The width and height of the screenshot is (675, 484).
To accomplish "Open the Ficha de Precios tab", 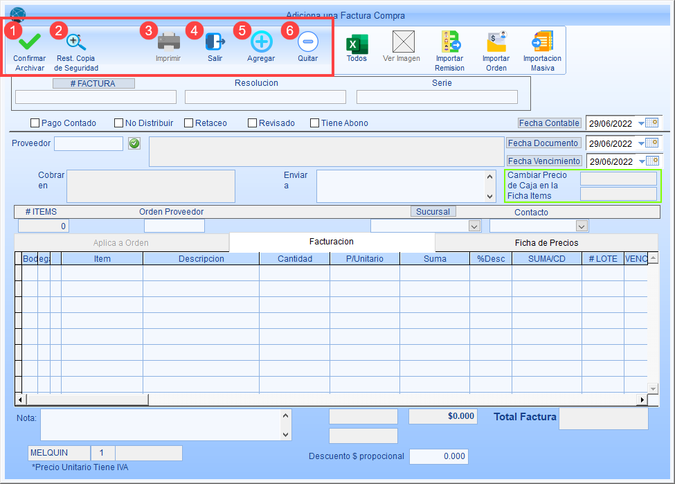I will pyautogui.click(x=546, y=243).
